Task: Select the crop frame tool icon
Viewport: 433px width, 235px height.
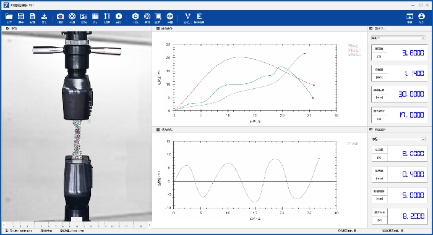Action: point(158,18)
